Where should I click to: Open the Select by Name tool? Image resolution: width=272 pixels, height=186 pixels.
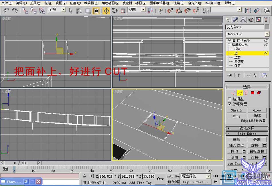[79, 11]
